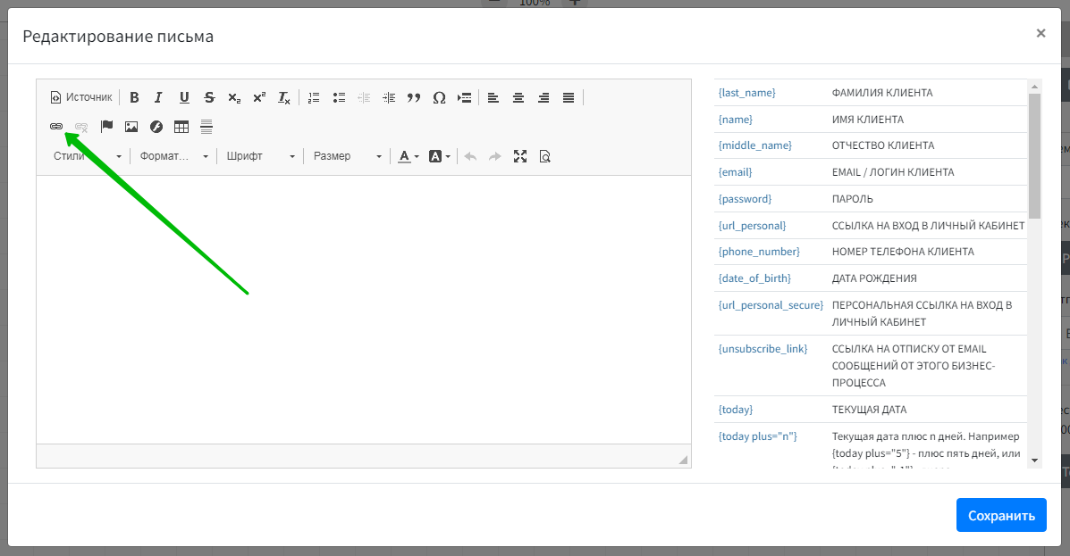Screen dimensions: 1070x556
Task: Toggle strikethrough formatting
Action: tap(209, 97)
